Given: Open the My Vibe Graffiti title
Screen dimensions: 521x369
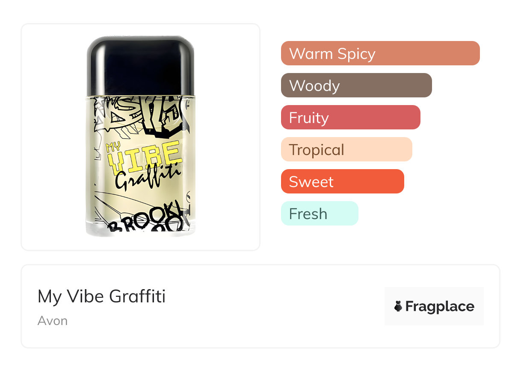Looking at the screenshot, I should 101,296.
